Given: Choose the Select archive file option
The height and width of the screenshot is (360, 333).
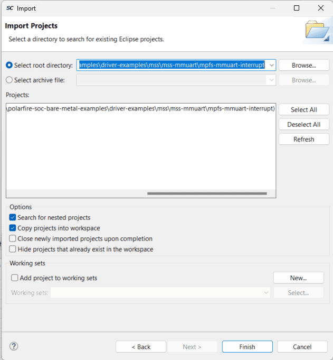Looking at the screenshot, I should [x=9, y=80].
